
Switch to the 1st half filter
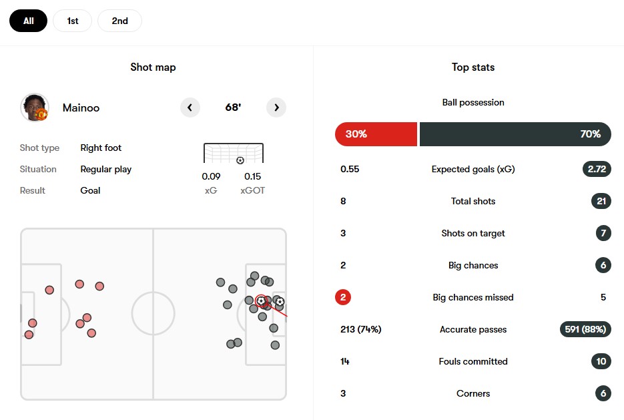(73, 21)
